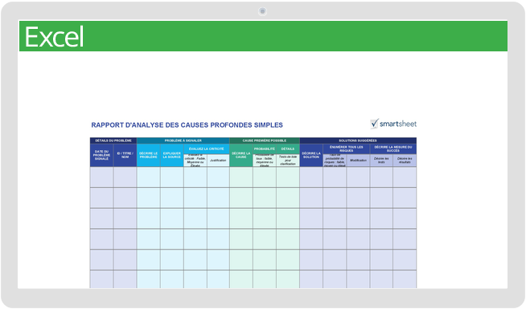The image size is (526, 309).
Task: Click the 'Décrire la solution' column header
Action: (x=311, y=156)
